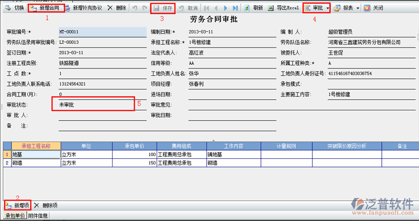This screenshot has width=419, height=221.
Task: Click the 签订日期 field
Action: tap(103, 53)
